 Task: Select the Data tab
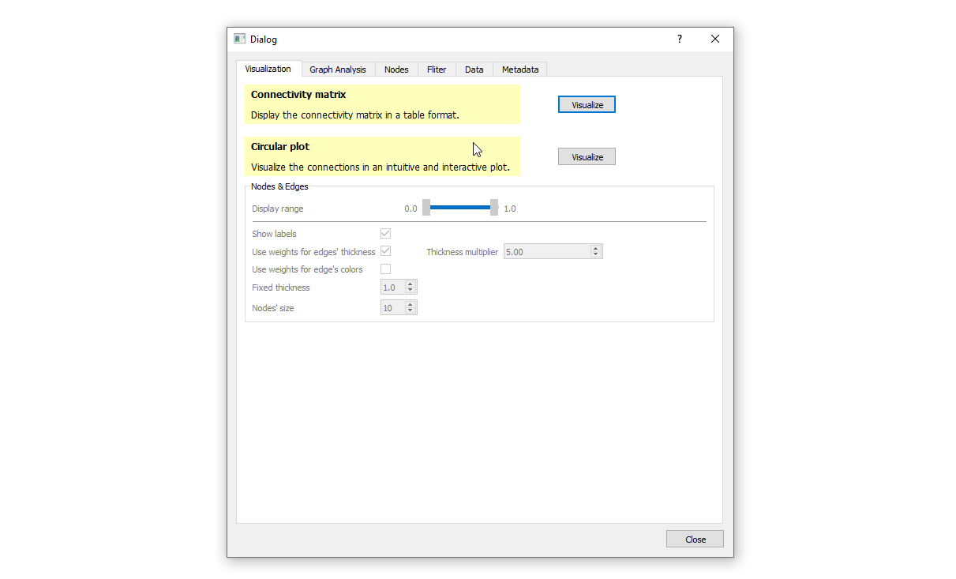(474, 70)
